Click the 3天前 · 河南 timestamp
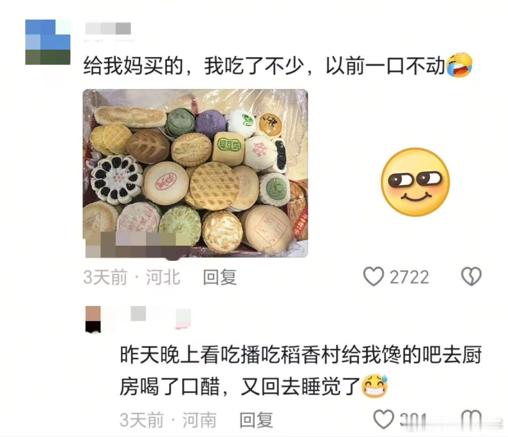The image size is (508, 437). (x=168, y=420)
